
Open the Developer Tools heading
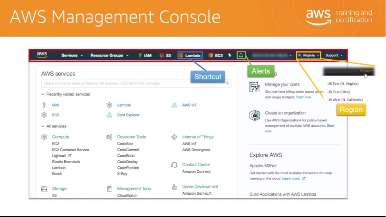click(x=131, y=137)
